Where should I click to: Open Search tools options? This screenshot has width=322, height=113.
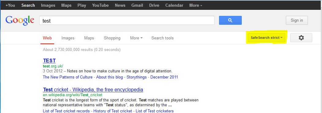(x=162, y=38)
